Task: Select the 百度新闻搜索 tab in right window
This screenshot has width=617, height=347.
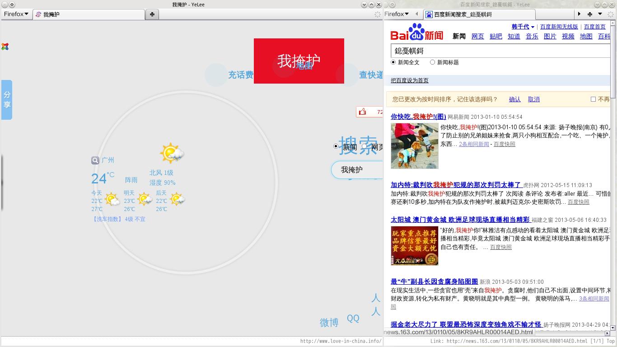Action: [479, 14]
